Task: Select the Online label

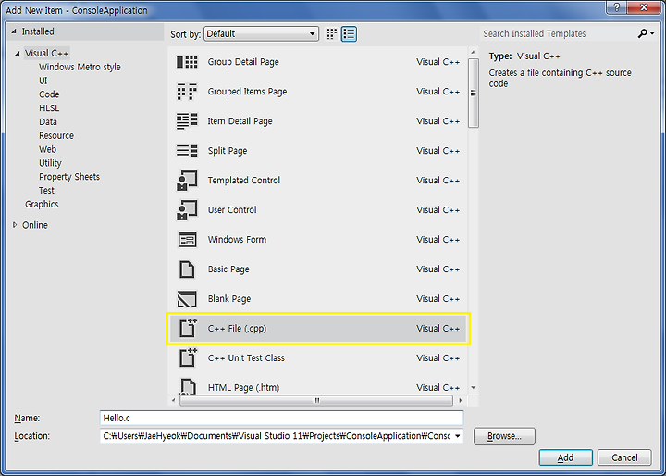Action: pos(35,225)
